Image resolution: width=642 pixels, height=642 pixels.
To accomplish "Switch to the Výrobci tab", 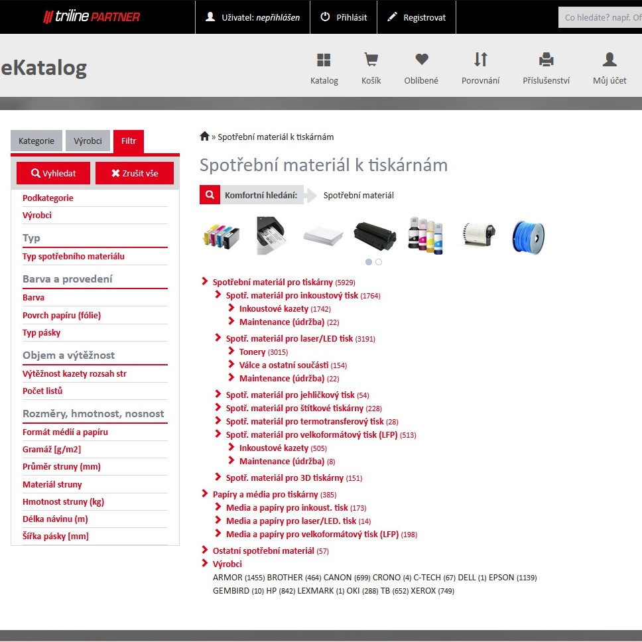I will point(88,141).
